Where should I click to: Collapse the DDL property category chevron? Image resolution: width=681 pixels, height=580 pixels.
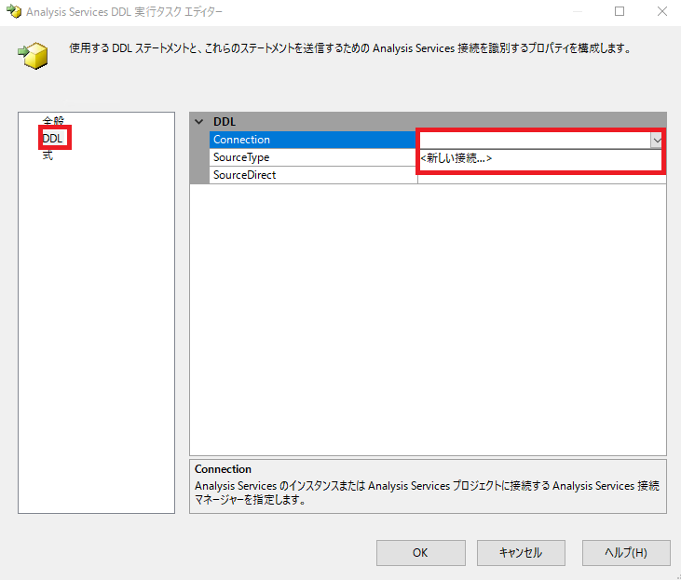[199, 122]
